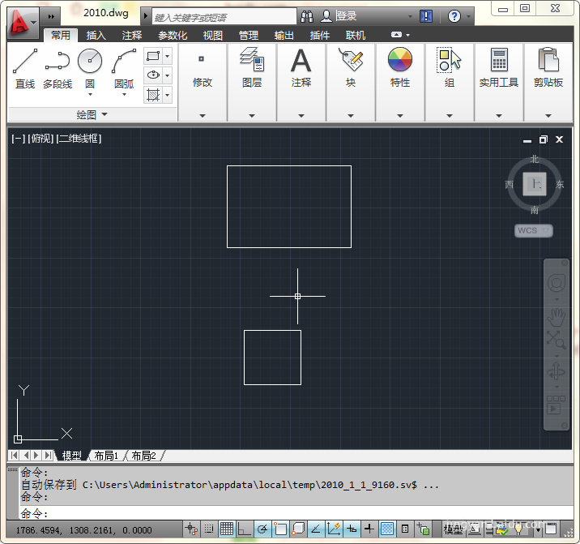
Task: Toggle Infer Constraints in the status bar
Action: 191,529
